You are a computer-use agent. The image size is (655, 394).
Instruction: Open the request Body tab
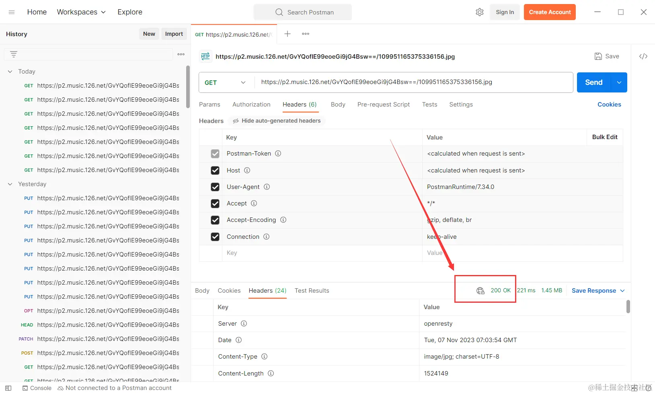pyautogui.click(x=338, y=105)
